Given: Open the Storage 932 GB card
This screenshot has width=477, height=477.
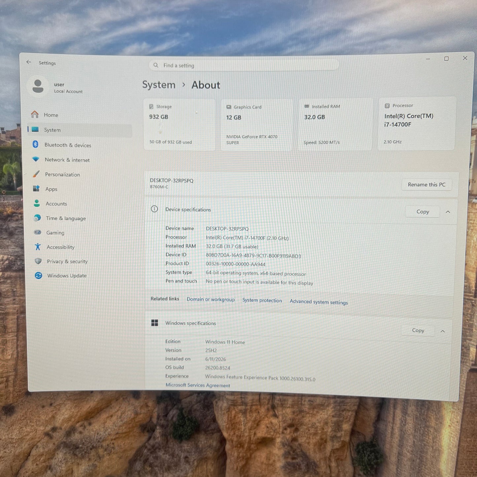Looking at the screenshot, I should [x=180, y=124].
